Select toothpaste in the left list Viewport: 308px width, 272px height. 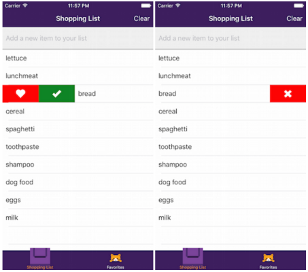(x=78, y=147)
